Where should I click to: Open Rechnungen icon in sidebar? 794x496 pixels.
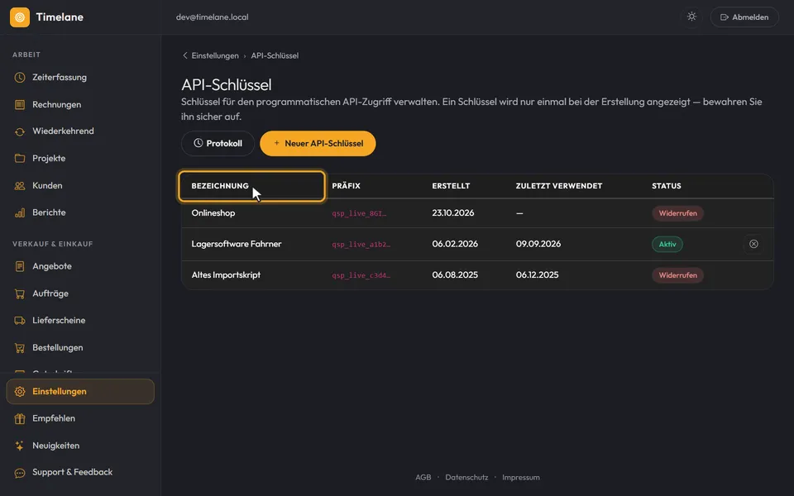point(20,105)
